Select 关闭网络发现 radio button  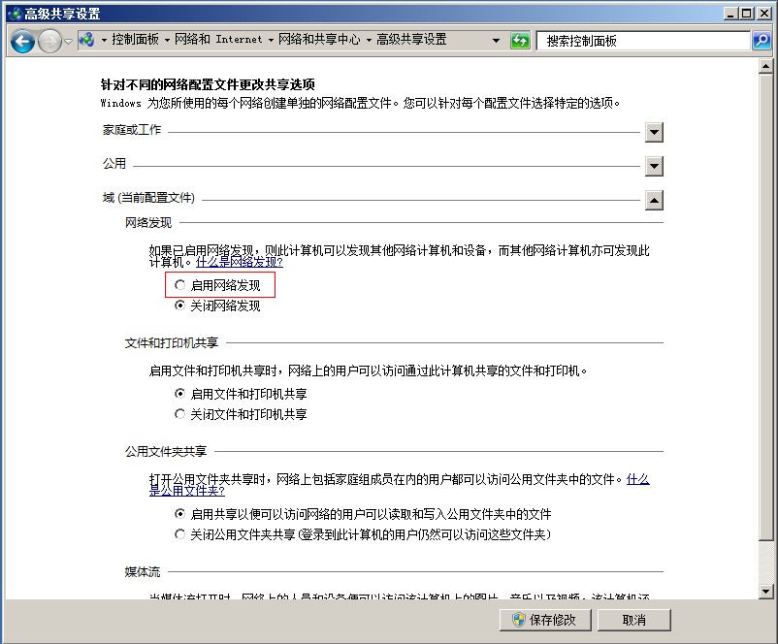click(179, 306)
